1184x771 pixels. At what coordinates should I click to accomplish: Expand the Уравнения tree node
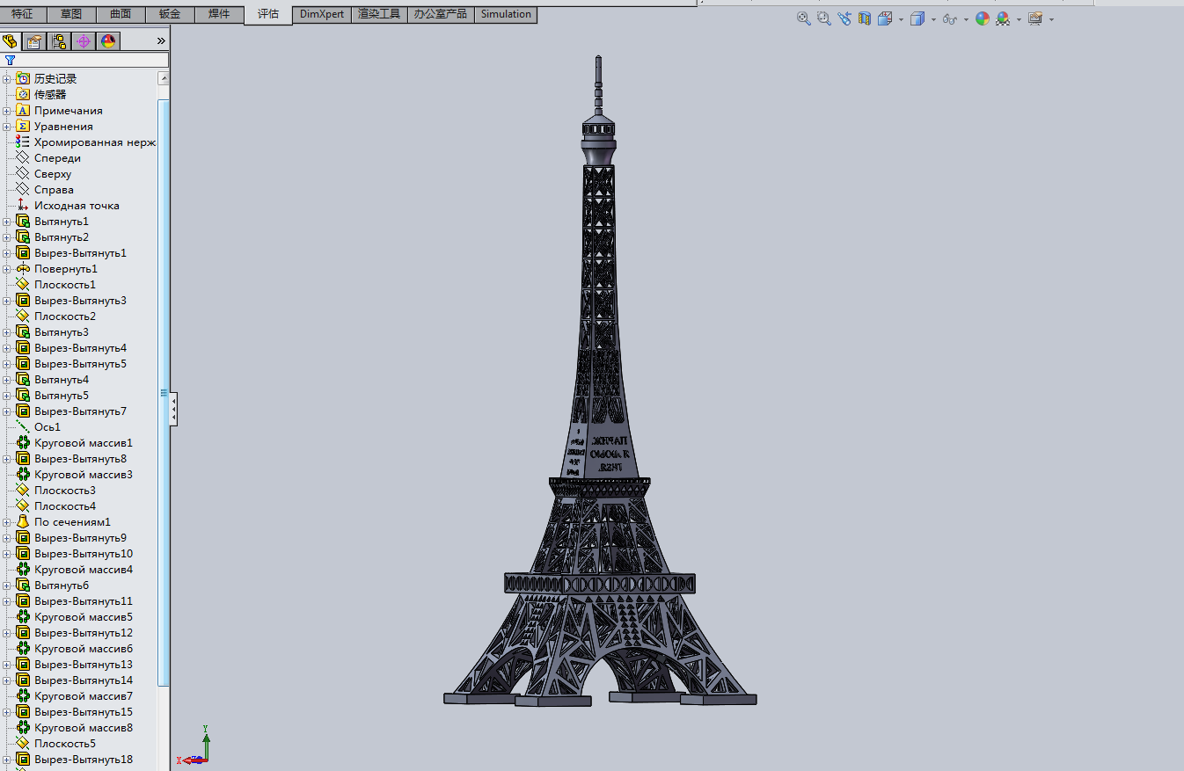click(7, 127)
